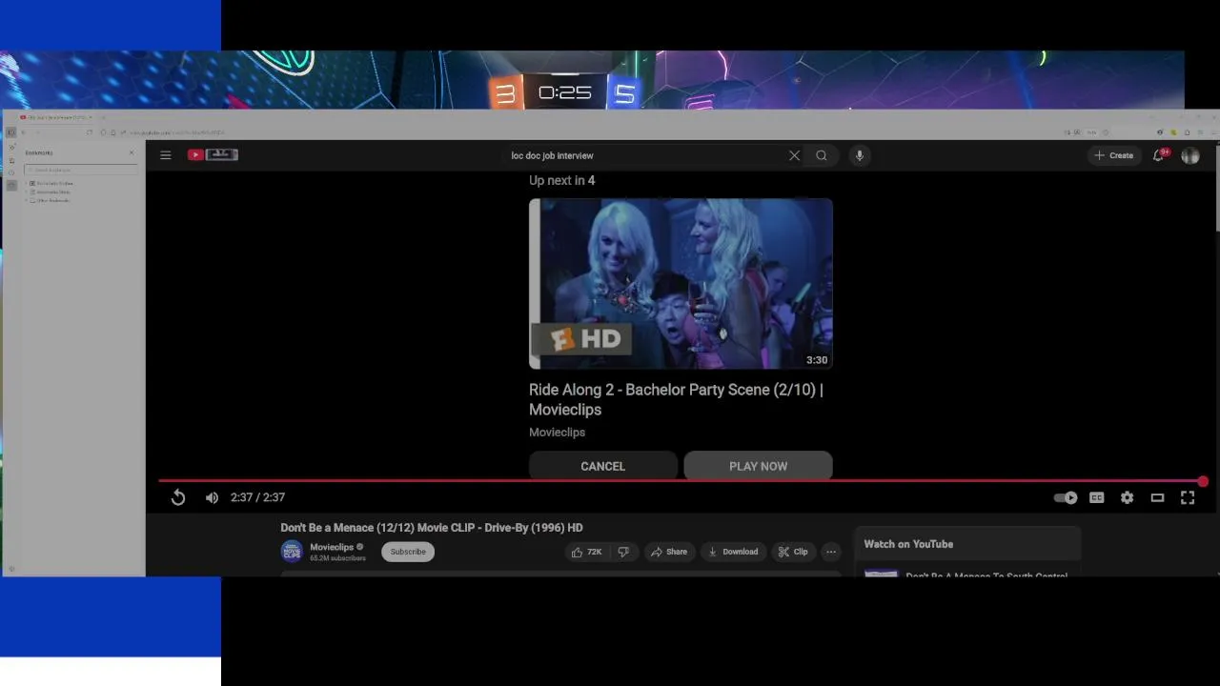Open the more actions ellipsis
1220x686 pixels.
pyautogui.click(x=831, y=552)
